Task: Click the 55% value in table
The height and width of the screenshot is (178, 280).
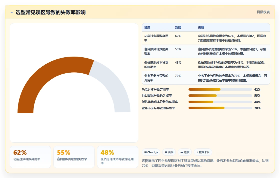Action: pos(178,49)
